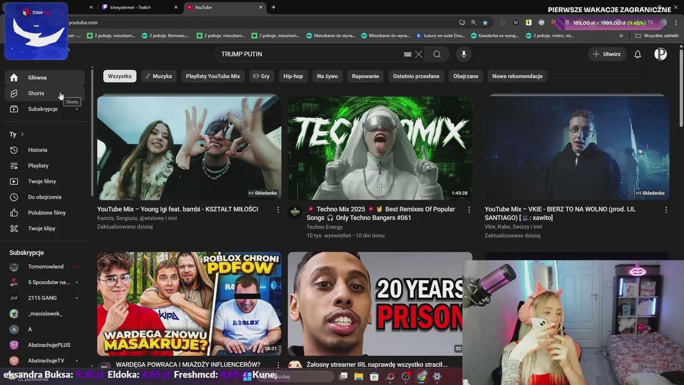The height and width of the screenshot is (385, 684).
Task: Open the Techno Energy channel avatar
Action: (x=295, y=212)
